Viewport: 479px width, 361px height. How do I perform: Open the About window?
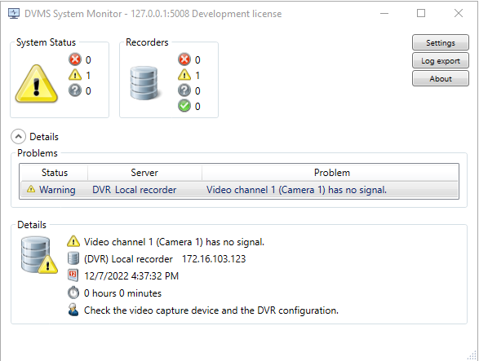point(440,78)
